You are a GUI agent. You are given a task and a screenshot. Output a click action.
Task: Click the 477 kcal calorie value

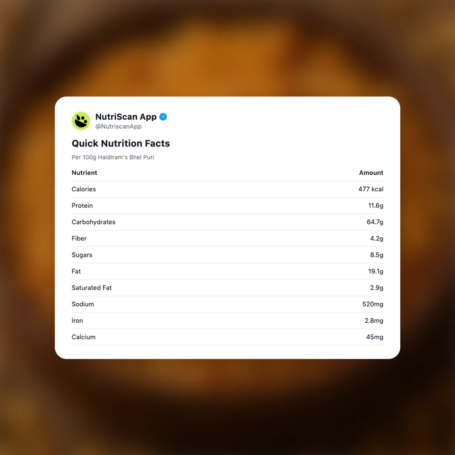(371, 189)
